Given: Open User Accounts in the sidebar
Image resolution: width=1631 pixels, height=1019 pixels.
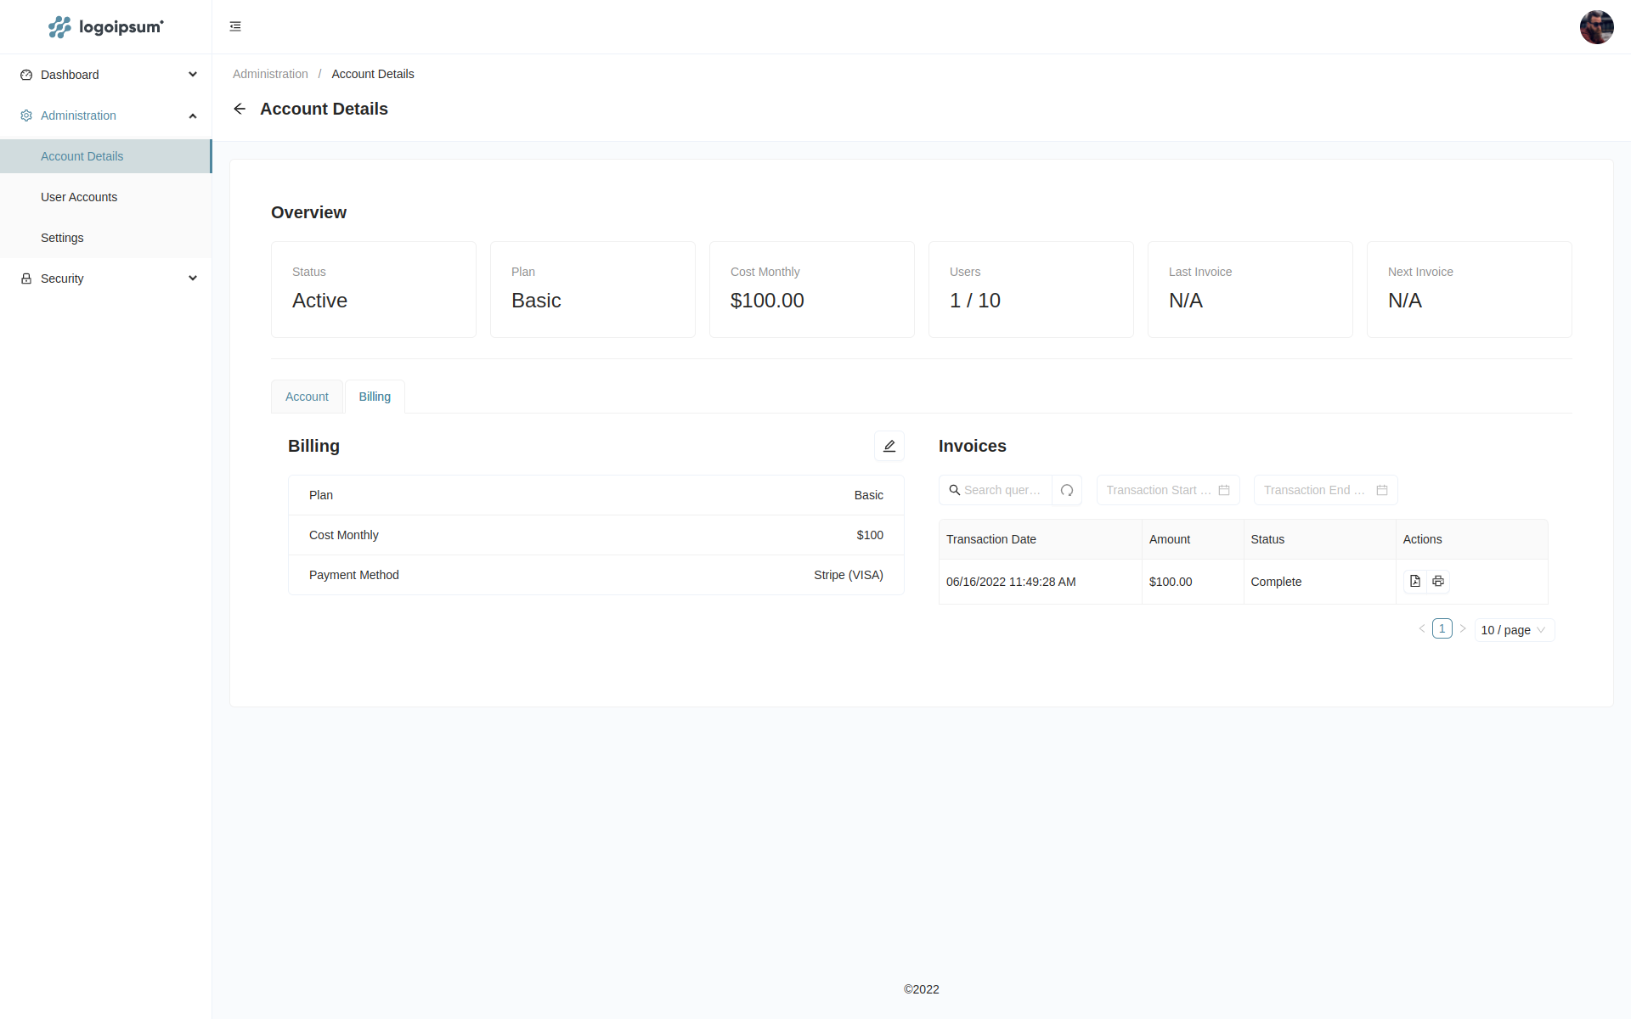Looking at the screenshot, I should click(79, 197).
